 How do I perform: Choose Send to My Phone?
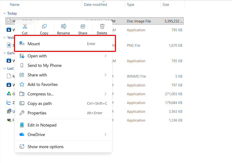(63, 66)
